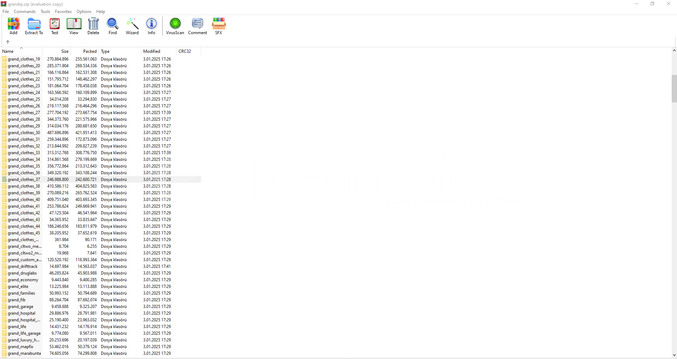Select the grand_cltwo2_m... folder
Viewport: 677px width, 359px height.
(24, 253)
